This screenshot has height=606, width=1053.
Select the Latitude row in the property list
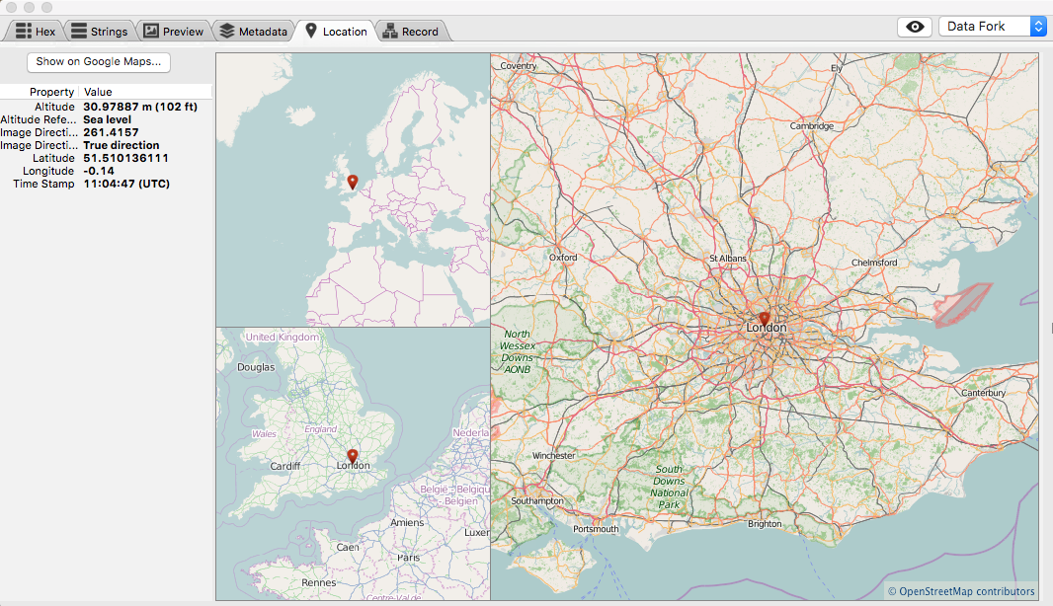[x=99, y=158]
